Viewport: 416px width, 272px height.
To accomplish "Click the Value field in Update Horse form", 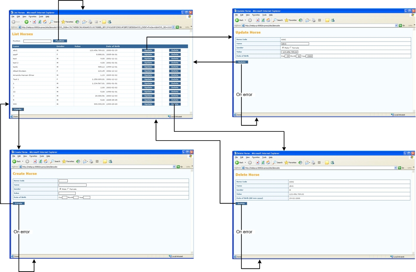I will 290,52.
